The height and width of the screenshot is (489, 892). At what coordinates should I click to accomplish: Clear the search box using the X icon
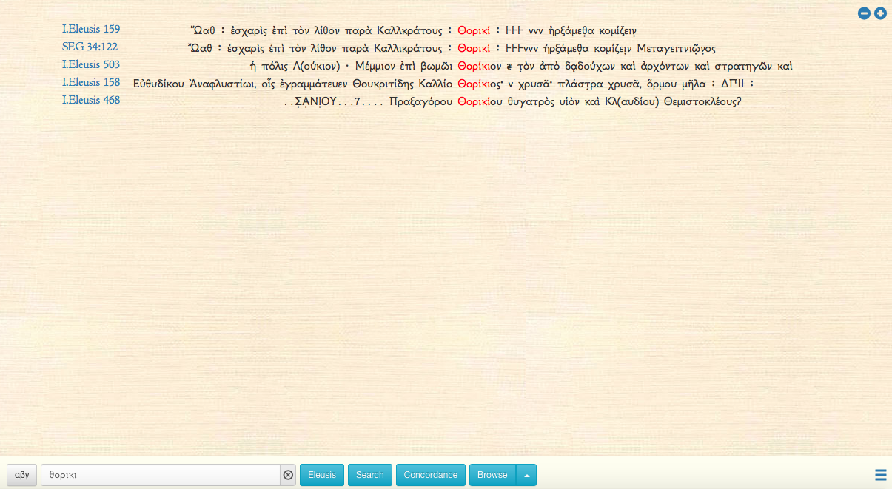pos(288,475)
